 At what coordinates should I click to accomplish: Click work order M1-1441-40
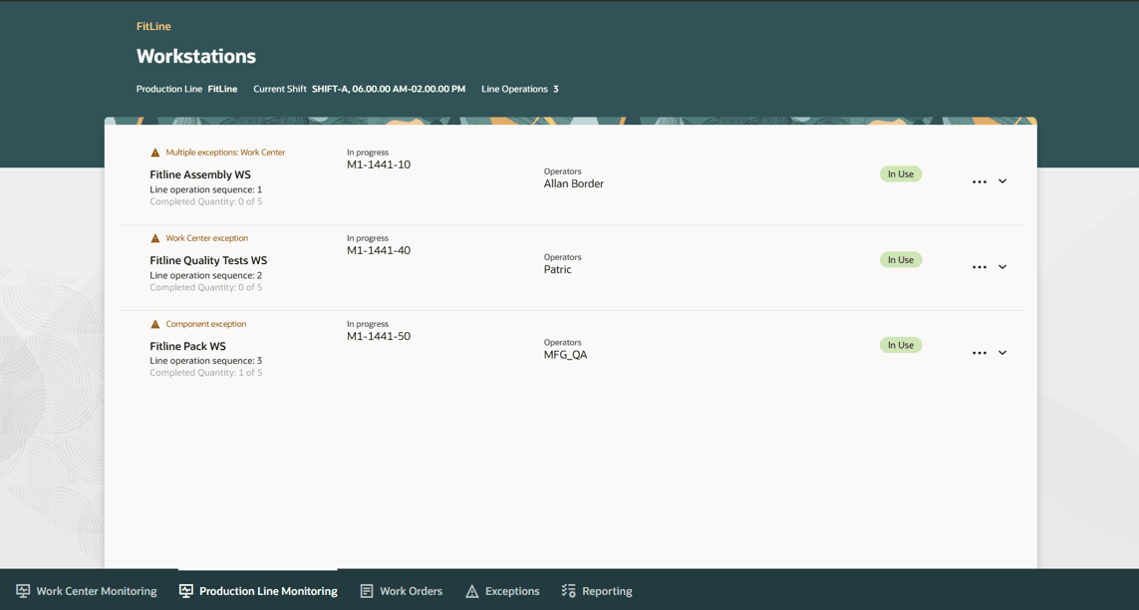(x=379, y=250)
